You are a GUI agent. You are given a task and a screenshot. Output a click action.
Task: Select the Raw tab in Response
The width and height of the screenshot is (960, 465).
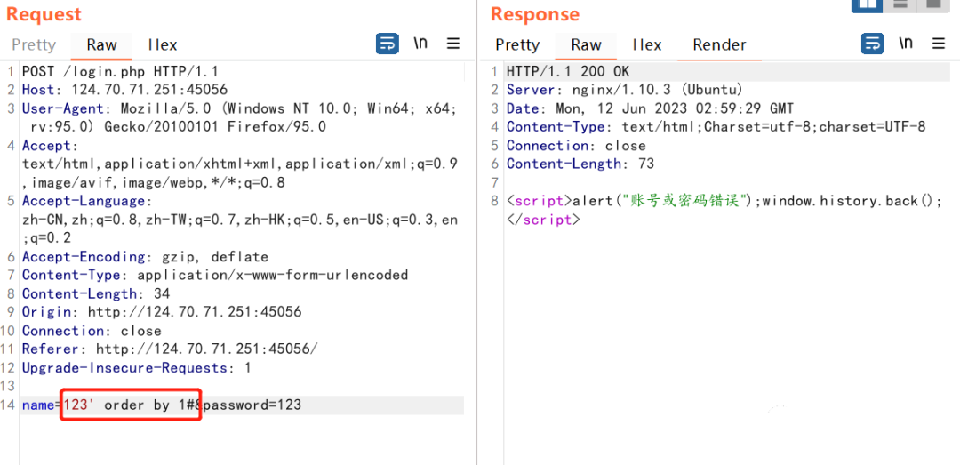(x=586, y=44)
